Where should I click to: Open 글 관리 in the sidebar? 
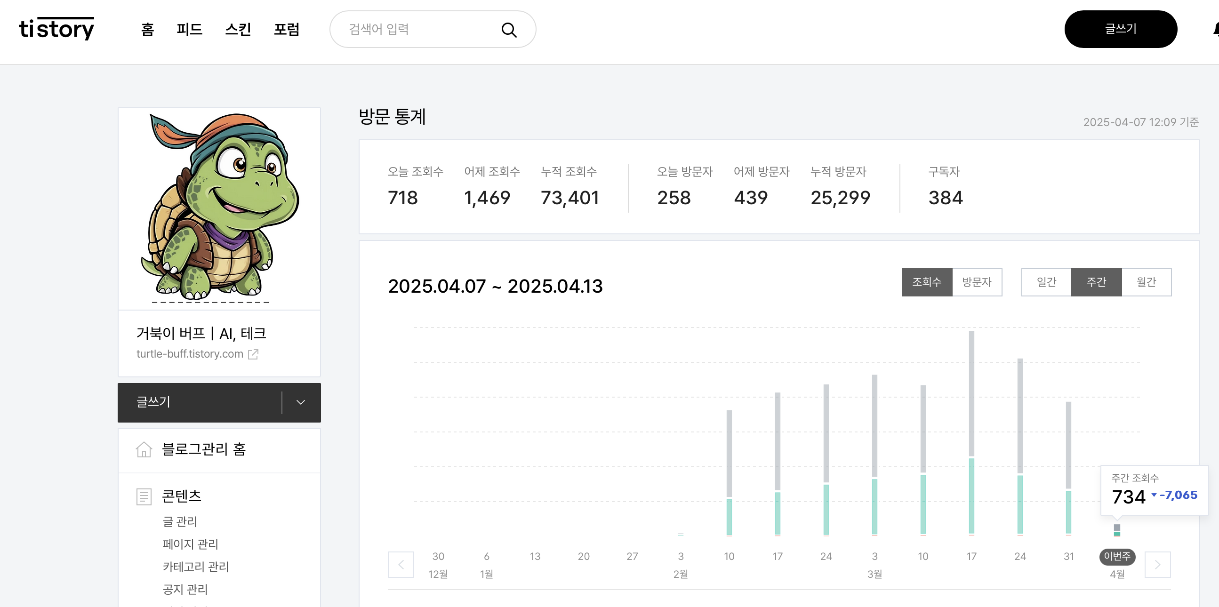click(x=180, y=521)
